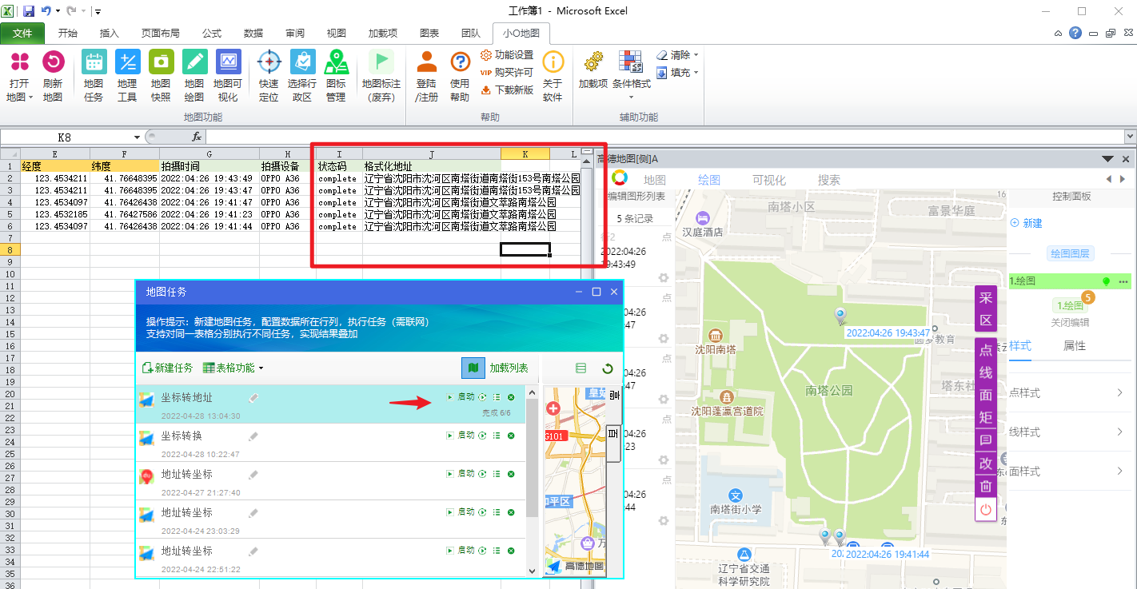Expand the 面样式 row
The width and height of the screenshot is (1137, 589).
(x=1068, y=472)
